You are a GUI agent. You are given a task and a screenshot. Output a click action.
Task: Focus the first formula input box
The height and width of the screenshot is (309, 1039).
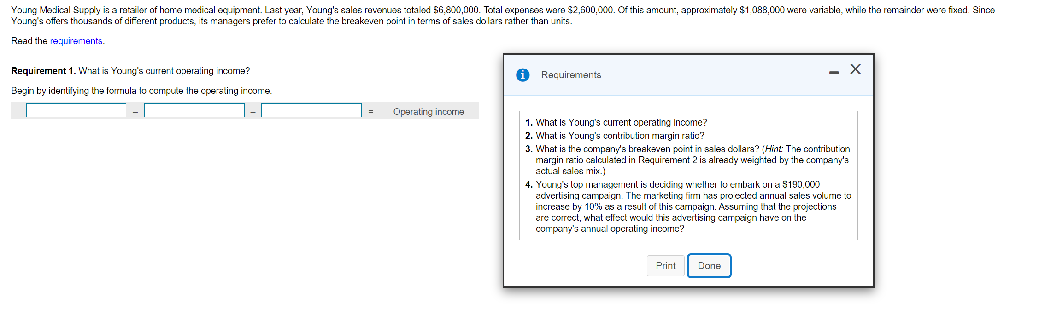[x=76, y=110]
